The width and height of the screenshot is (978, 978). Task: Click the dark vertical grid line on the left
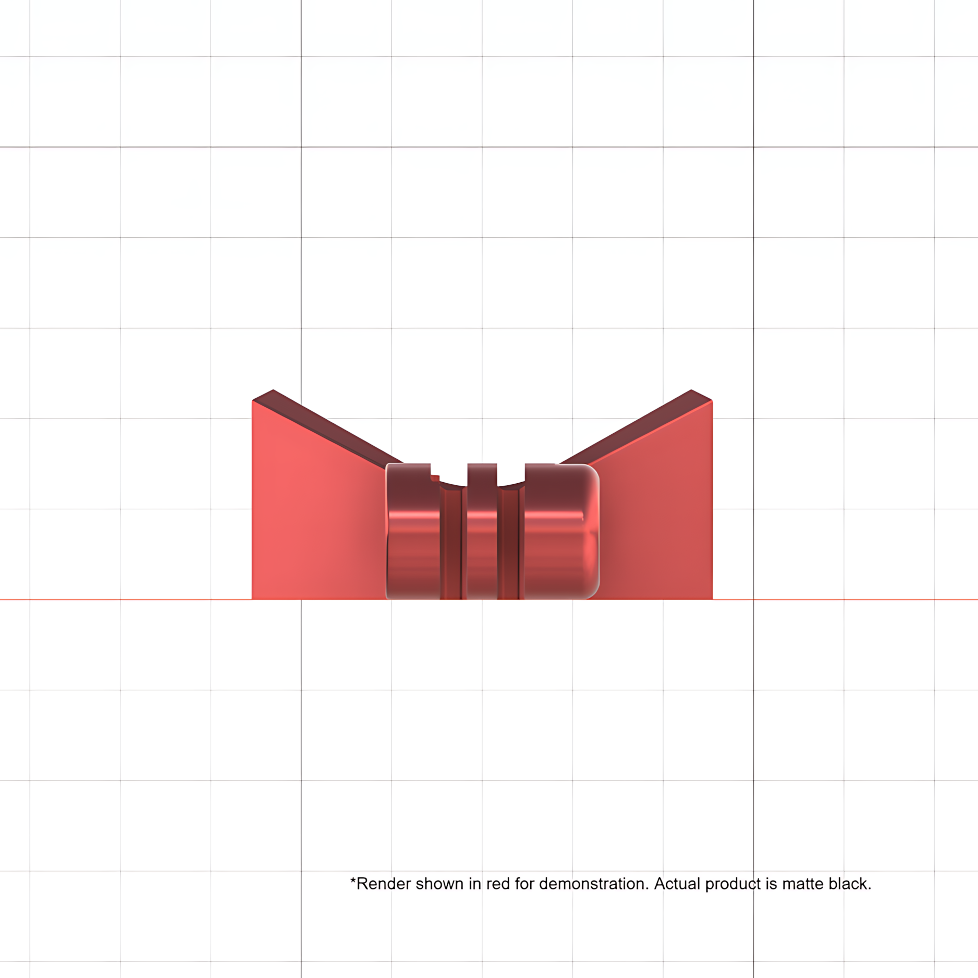click(301, 209)
